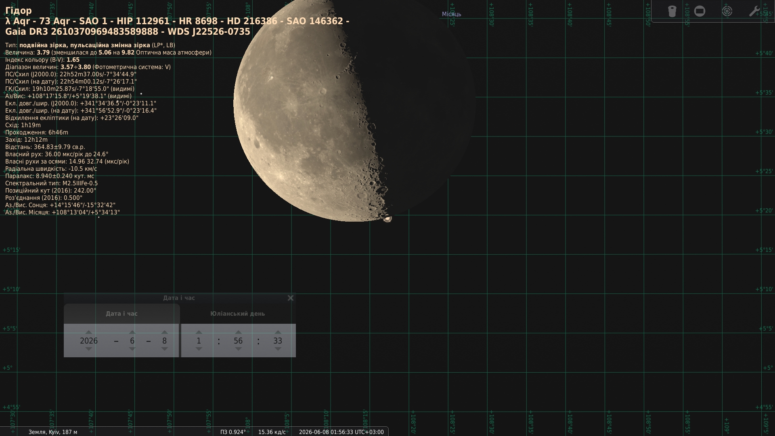Image resolution: width=775 pixels, height=436 pixels.
Task: Click the location text Земля, Kyiv, 187 м
Action: [x=53, y=432]
